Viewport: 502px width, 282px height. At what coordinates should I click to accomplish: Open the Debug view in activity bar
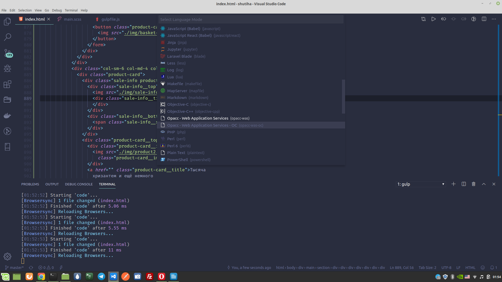7,68
